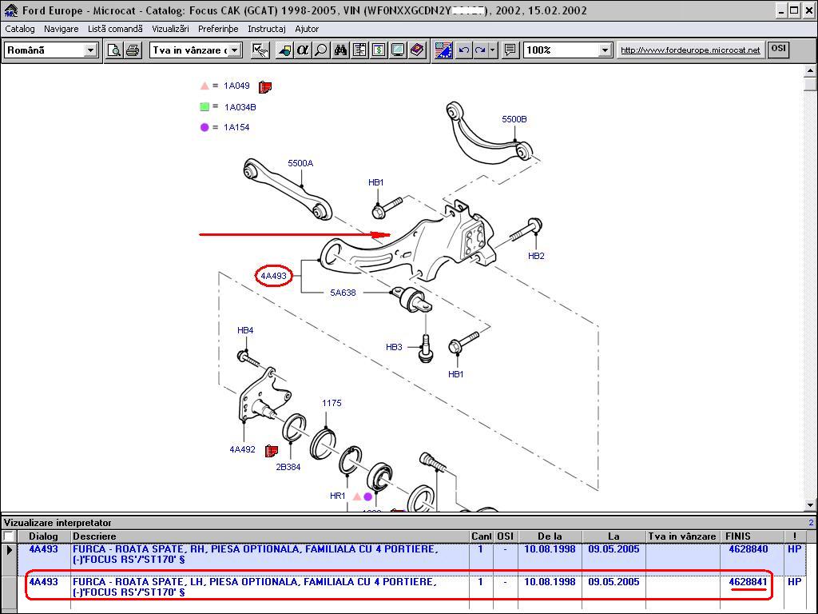Click the print preview icon
The width and height of the screenshot is (818, 614).
tap(115, 50)
